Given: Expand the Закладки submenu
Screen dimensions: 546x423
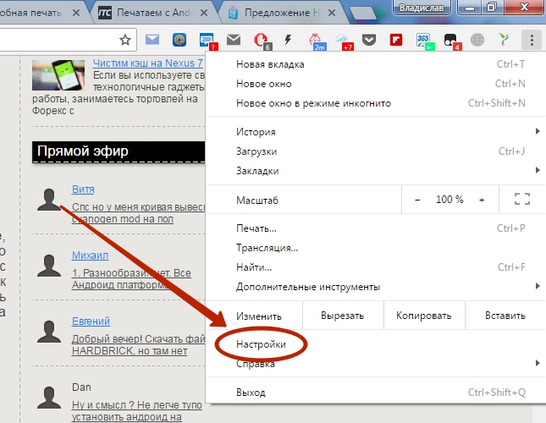Looking at the screenshot, I should 376,171.
